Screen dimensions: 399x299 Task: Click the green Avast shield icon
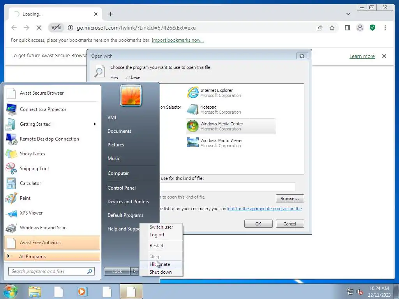373,28
